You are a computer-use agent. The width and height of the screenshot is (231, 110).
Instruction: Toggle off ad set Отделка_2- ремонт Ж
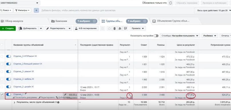pyautogui.click(x=9, y=72)
